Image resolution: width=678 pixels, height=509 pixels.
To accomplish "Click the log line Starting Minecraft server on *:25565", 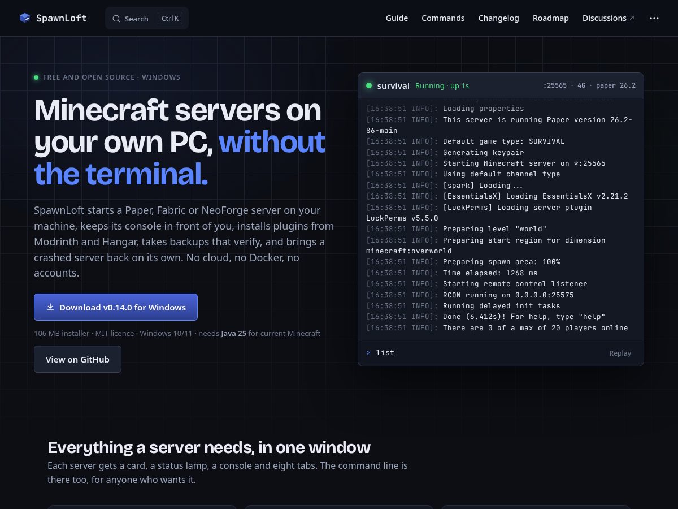I will [x=485, y=163].
